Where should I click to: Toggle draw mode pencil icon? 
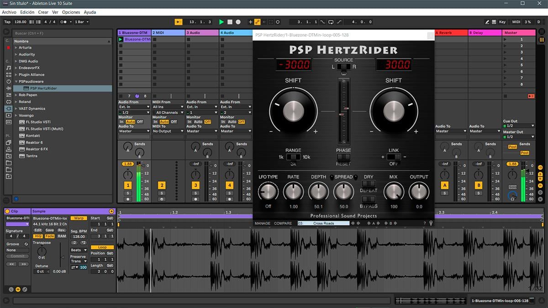488,22
